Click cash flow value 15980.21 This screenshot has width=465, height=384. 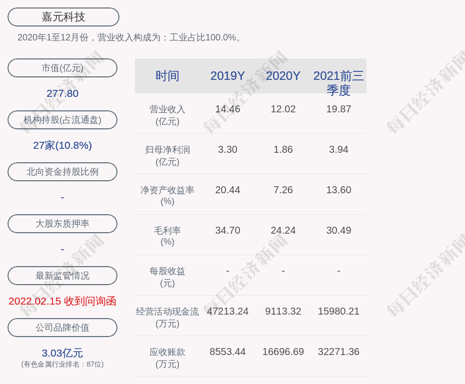338,311
